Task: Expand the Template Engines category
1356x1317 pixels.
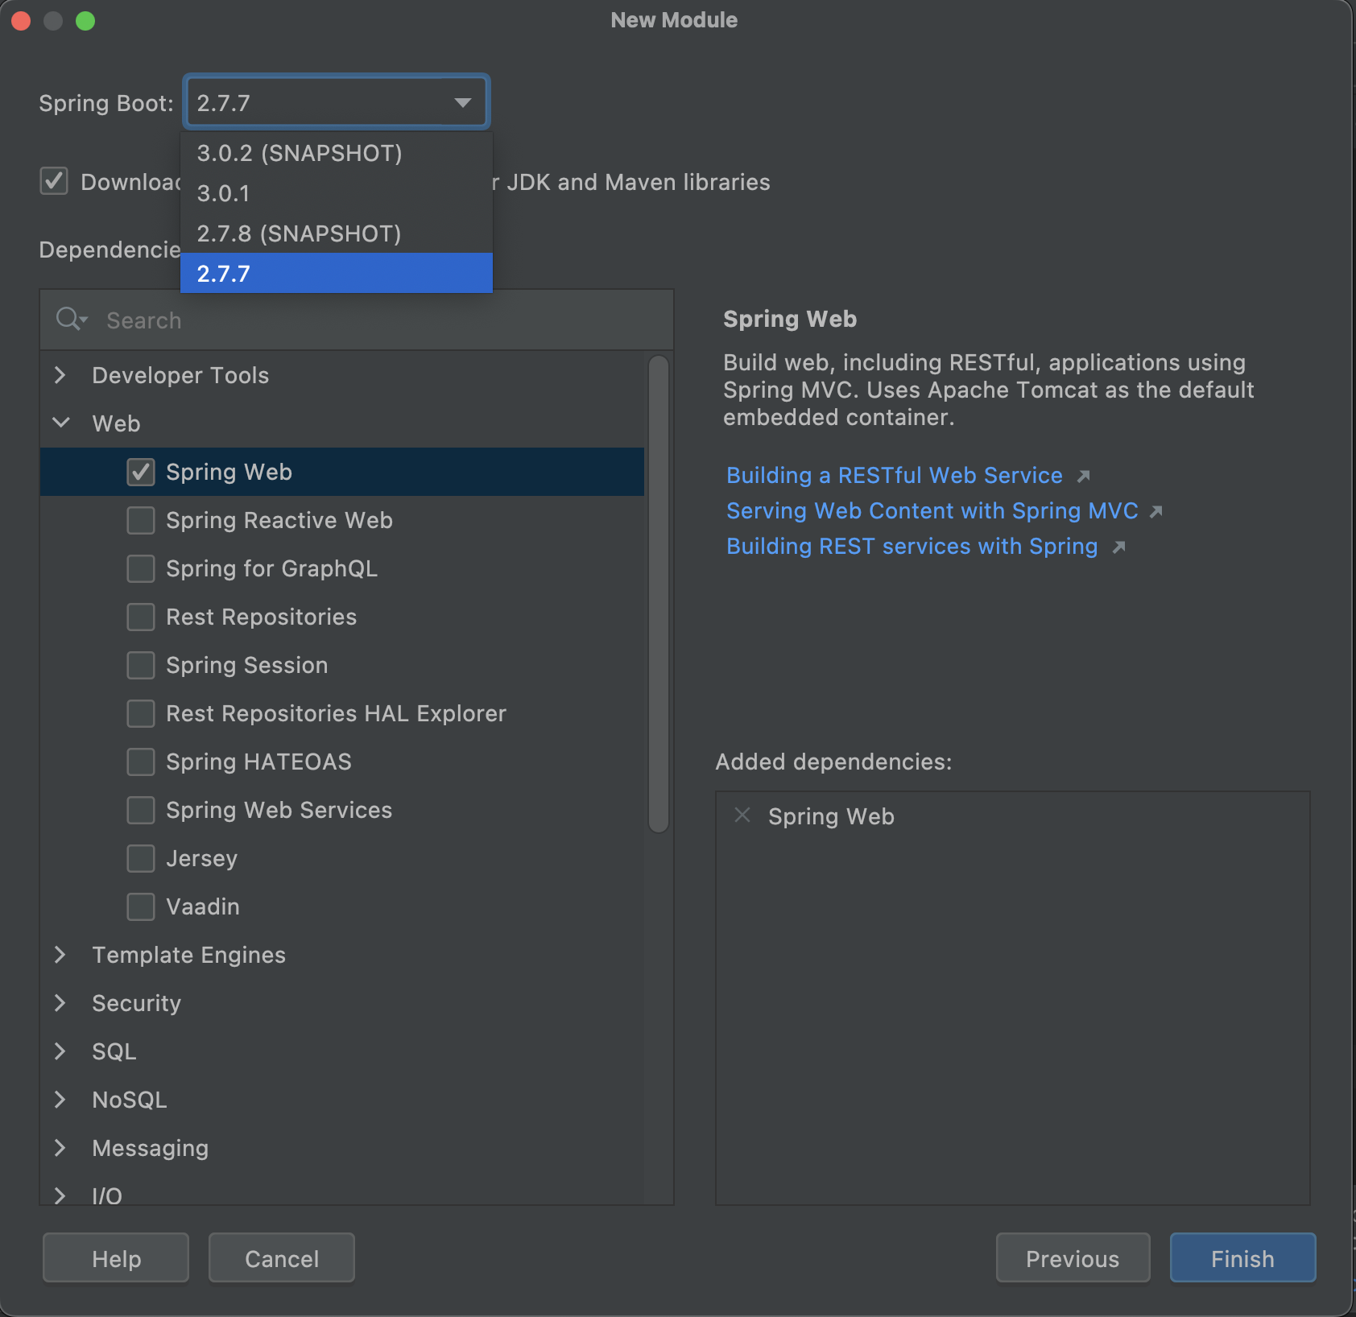Action: tap(60, 955)
